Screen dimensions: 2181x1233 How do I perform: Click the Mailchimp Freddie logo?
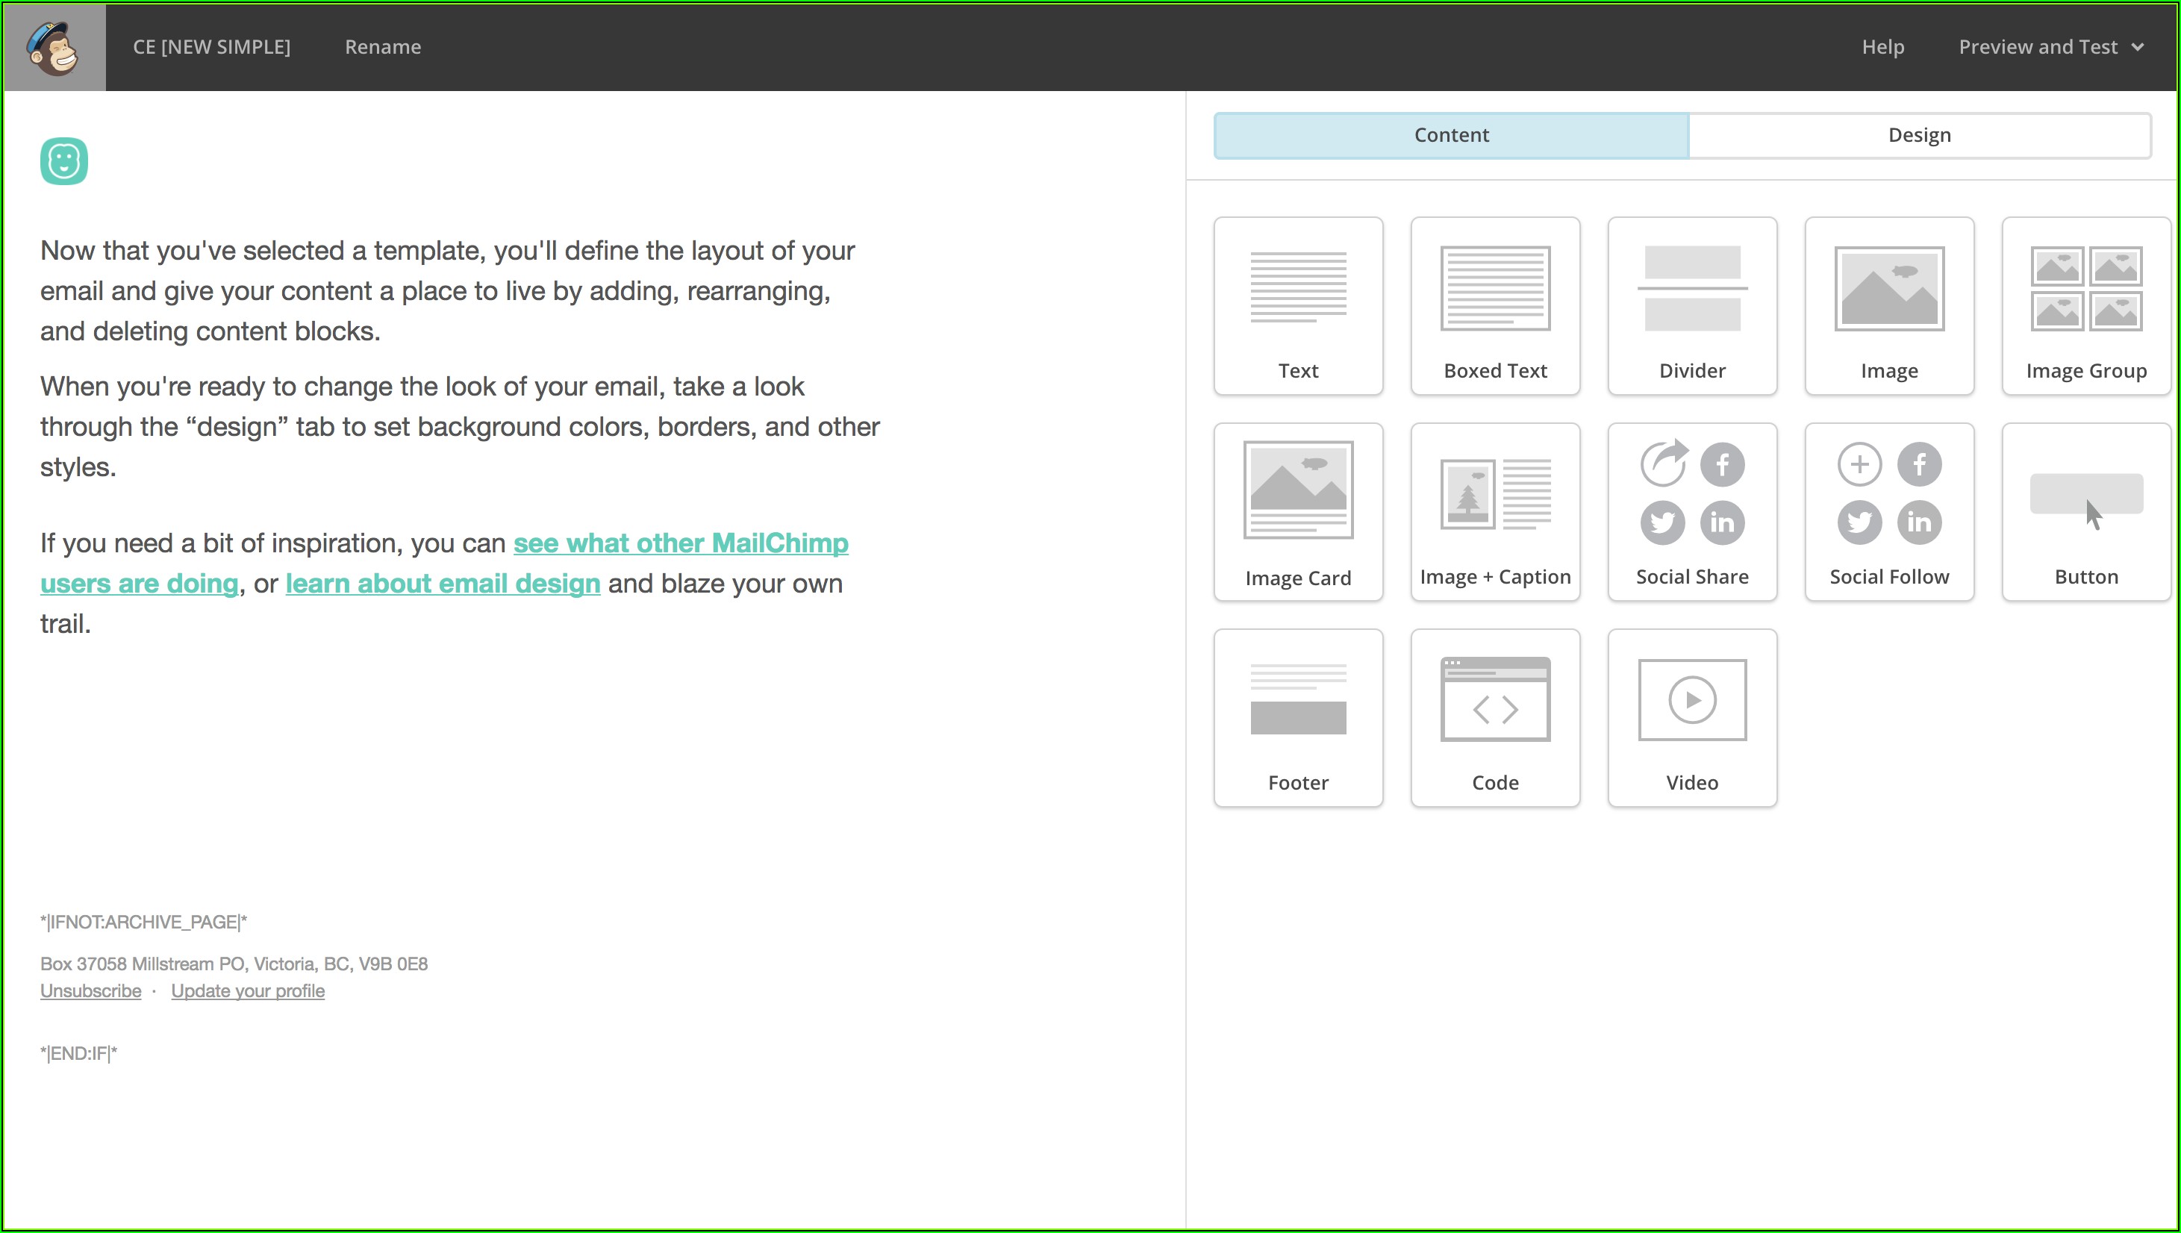coord(54,48)
